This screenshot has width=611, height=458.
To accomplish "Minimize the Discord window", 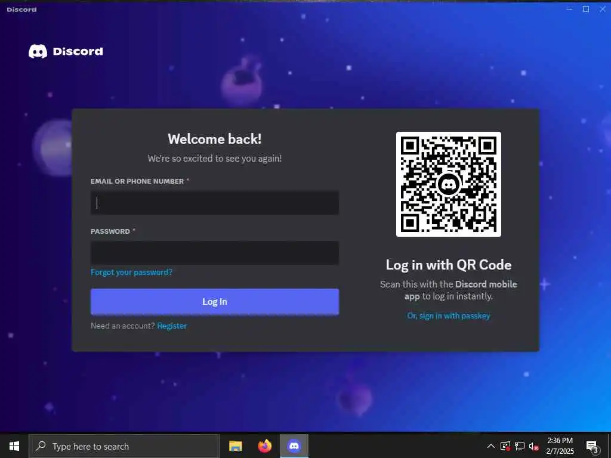I will coord(569,9).
